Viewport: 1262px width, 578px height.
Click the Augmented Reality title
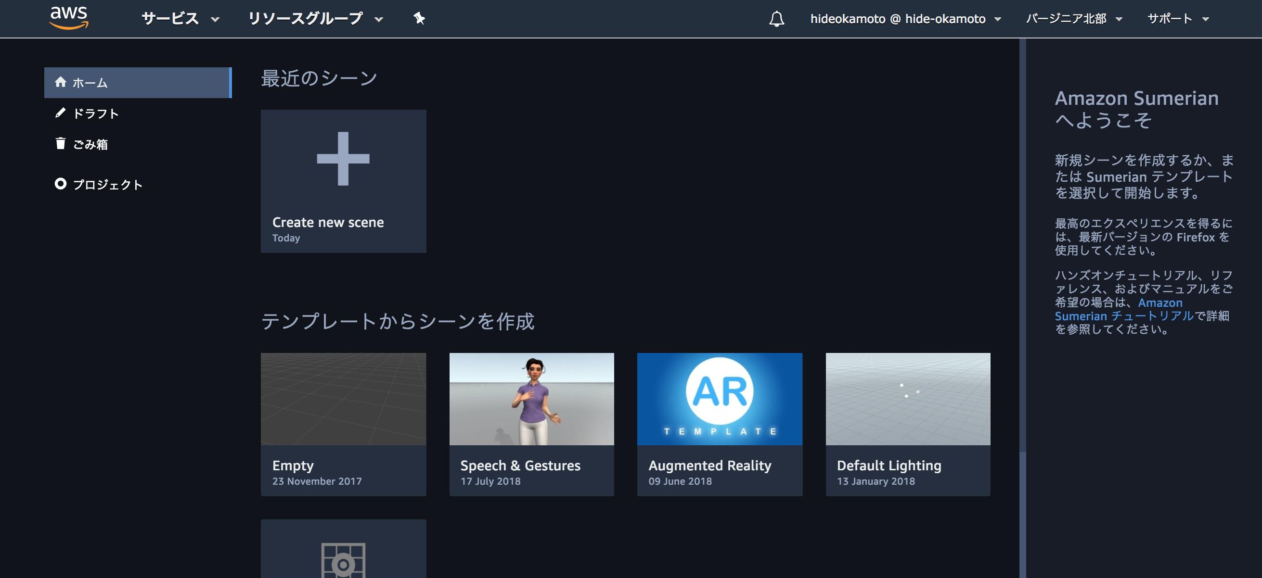coord(710,465)
